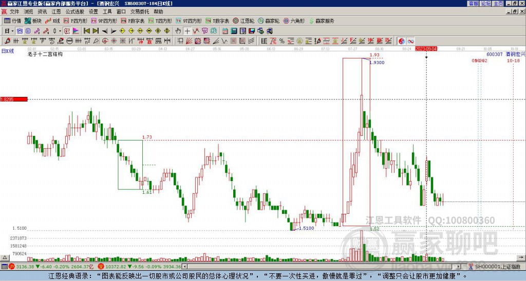This screenshot has width=526, height=281.
Task: Open the 板块 sectors view
Action: tap(33, 21)
